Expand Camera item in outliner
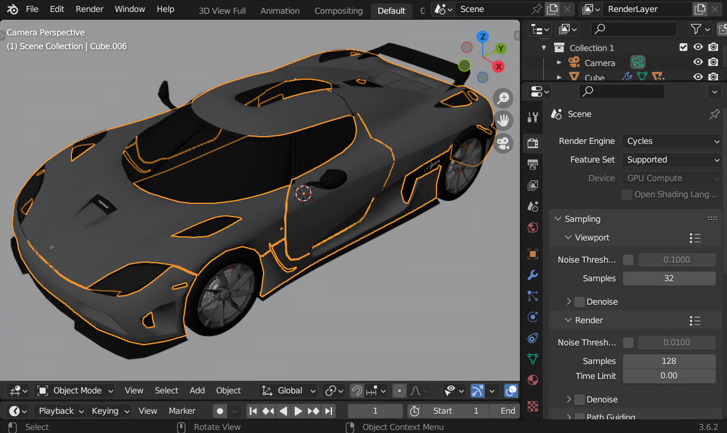 point(560,62)
